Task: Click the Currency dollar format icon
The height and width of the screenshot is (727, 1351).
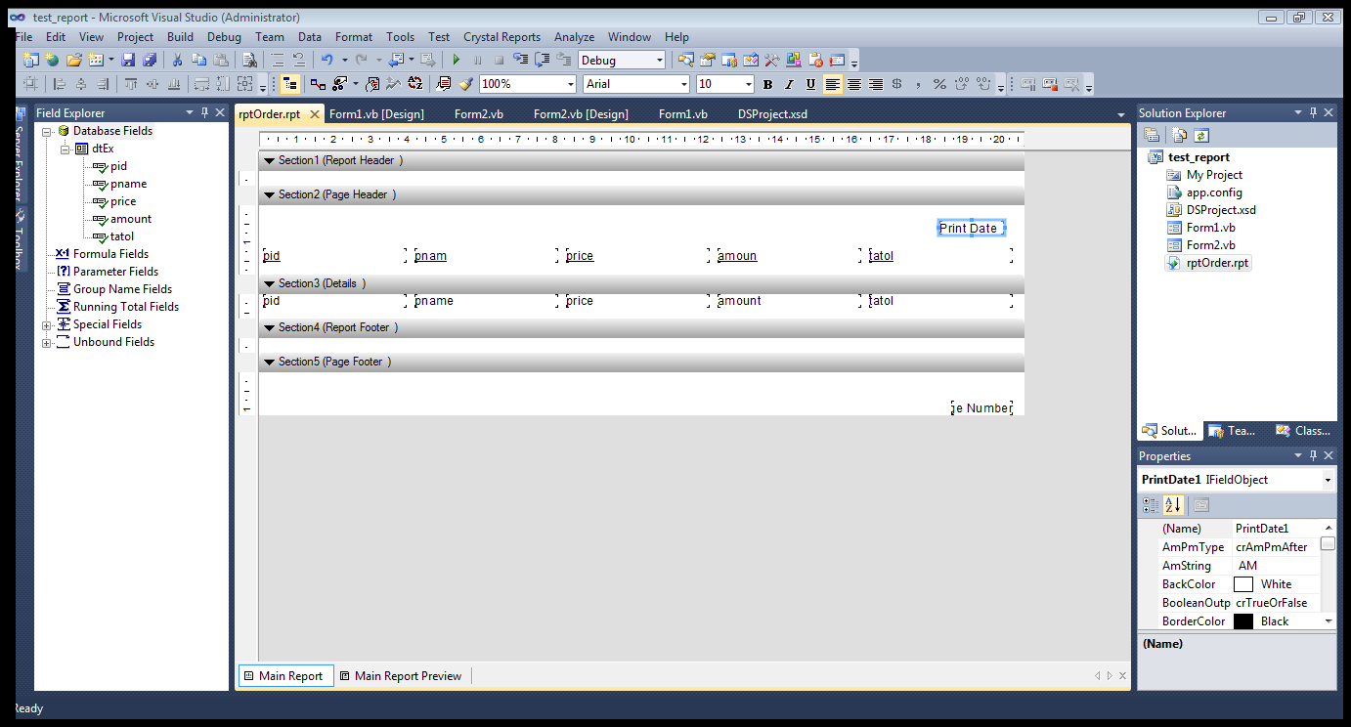Action: click(x=896, y=84)
